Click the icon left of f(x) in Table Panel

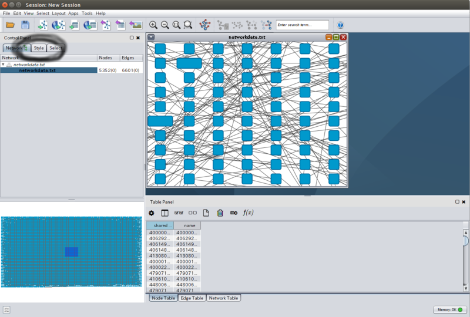pos(234,213)
